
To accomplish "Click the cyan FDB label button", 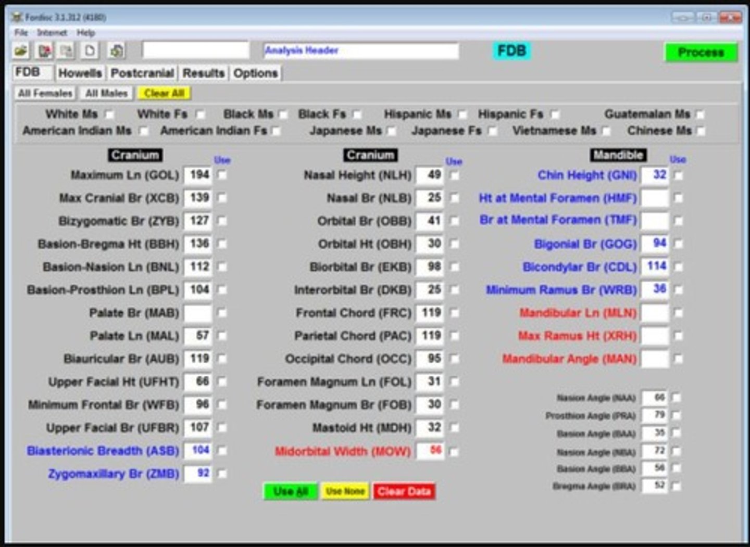I will pos(512,51).
